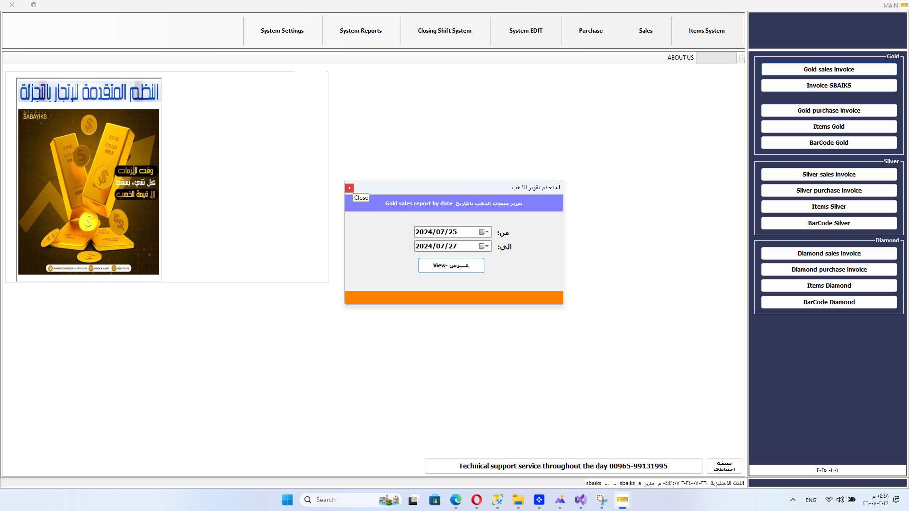Open the Snipping Tool taskbar icon
Screen dimensions: 909x511
pyautogui.click(x=601, y=500)
